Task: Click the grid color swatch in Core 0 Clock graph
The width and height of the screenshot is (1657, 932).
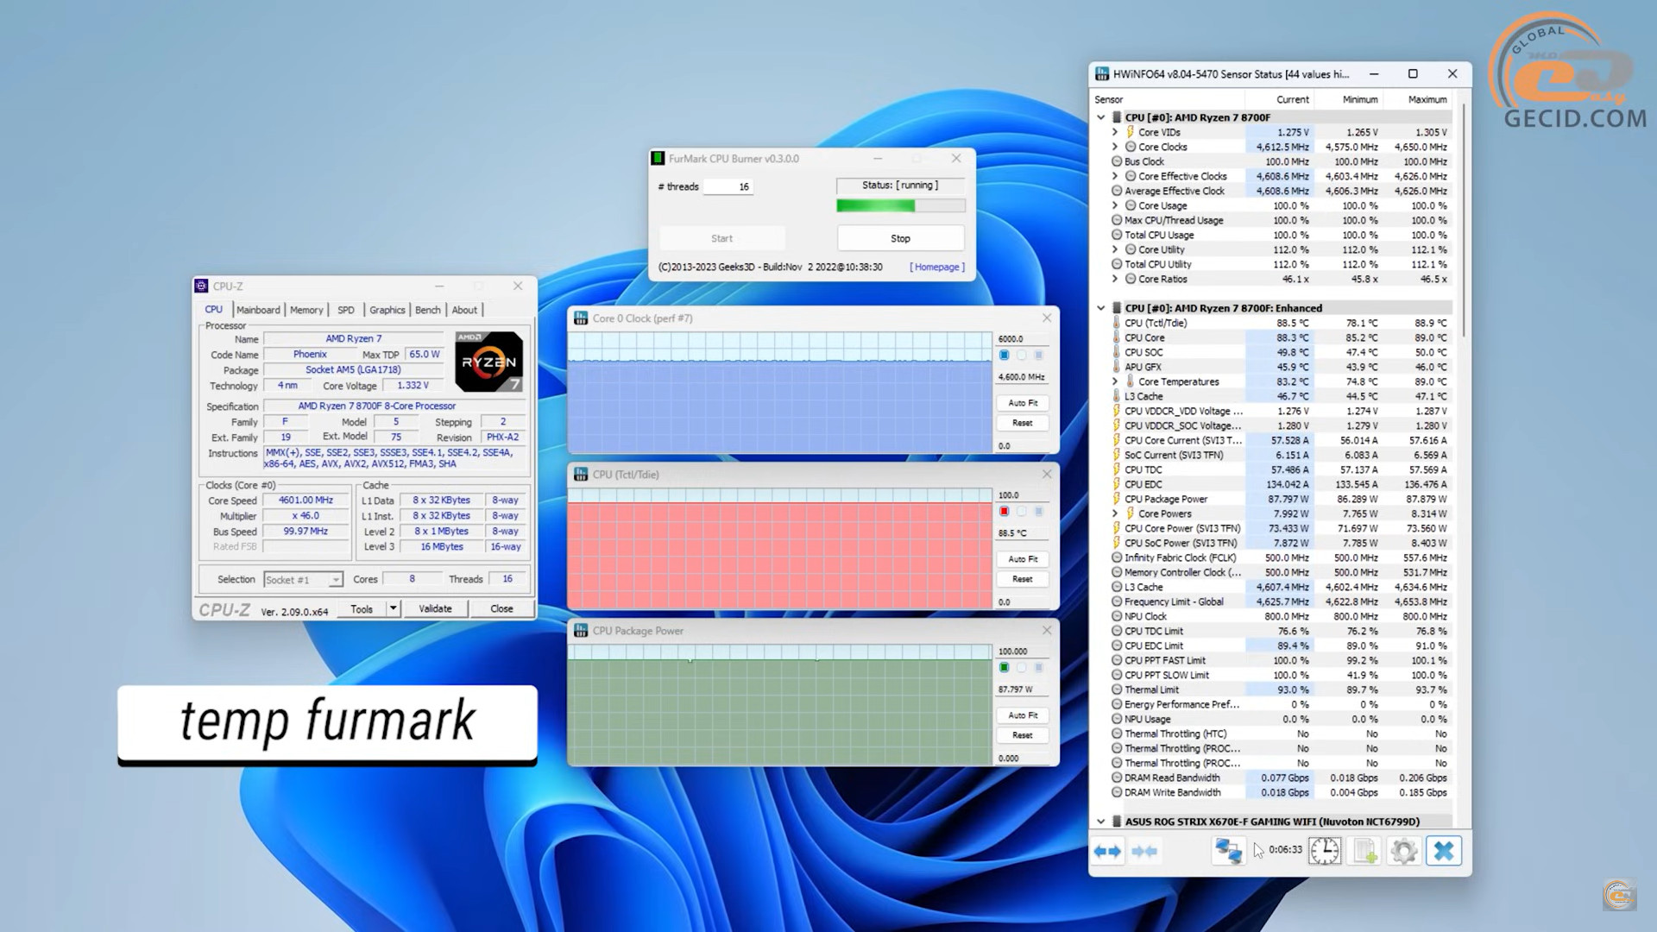Action: (1038, 356)
